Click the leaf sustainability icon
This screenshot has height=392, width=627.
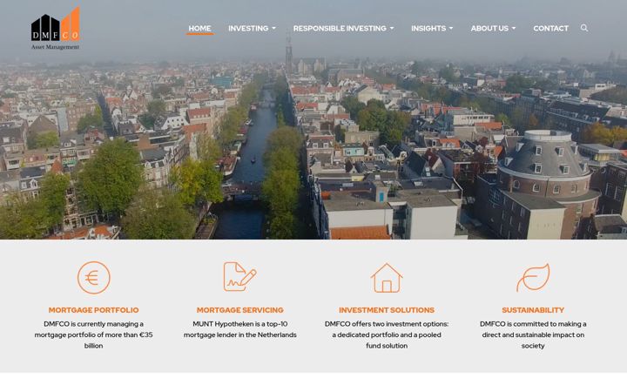[533, 277]
